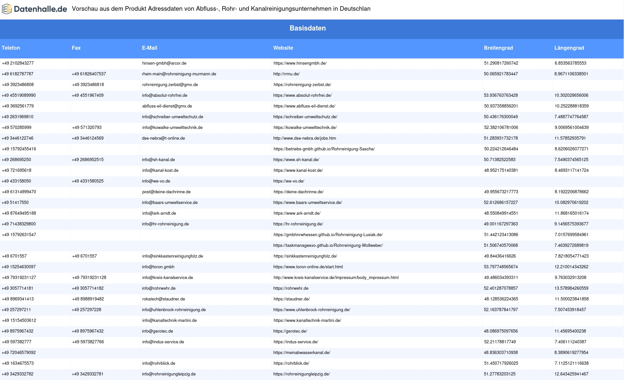
Task: Click website https://www.uhlenbrock-rohrreinigung.de/
Action: pyautogui.click(x=312, y=310)
